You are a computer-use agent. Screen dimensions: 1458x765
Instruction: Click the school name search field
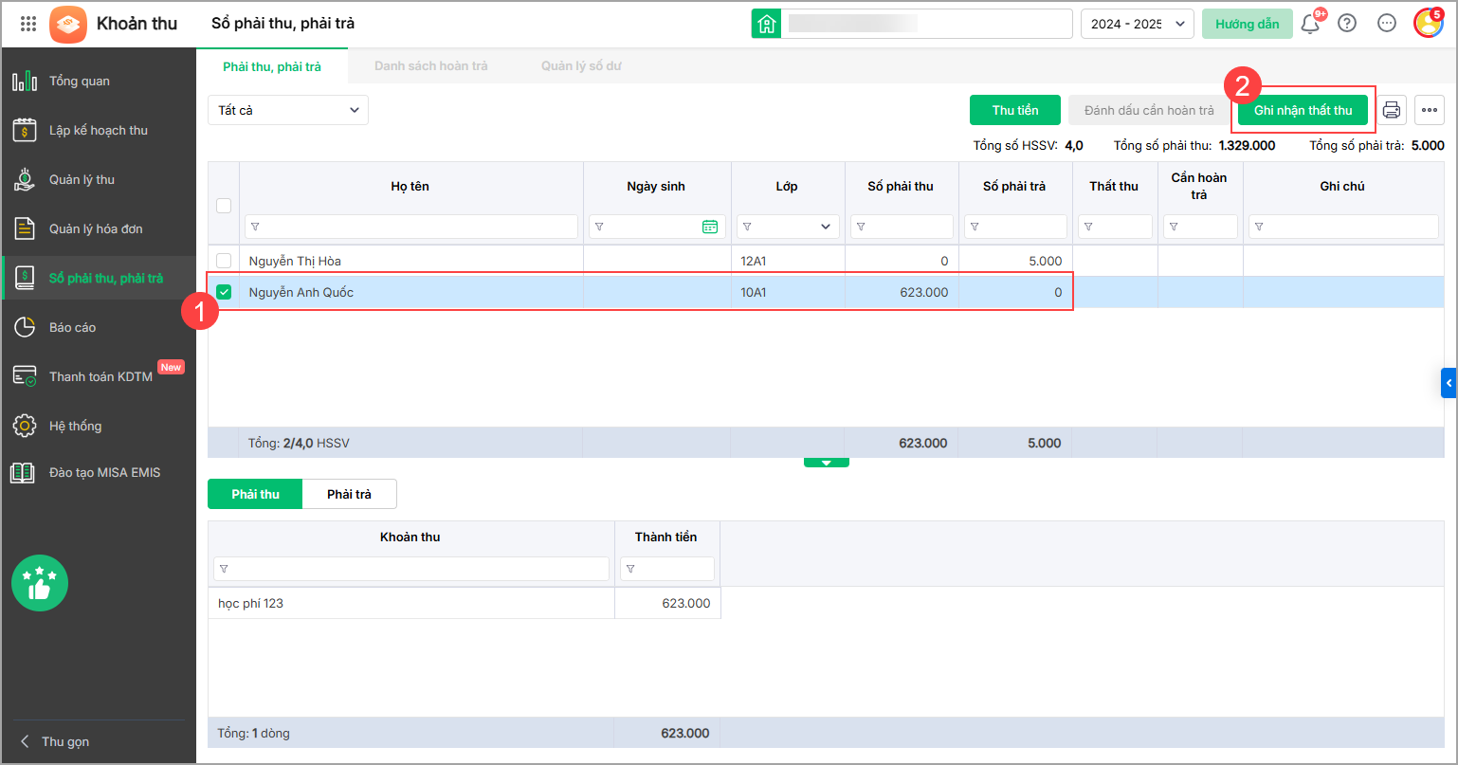click(x=927, y=24)
